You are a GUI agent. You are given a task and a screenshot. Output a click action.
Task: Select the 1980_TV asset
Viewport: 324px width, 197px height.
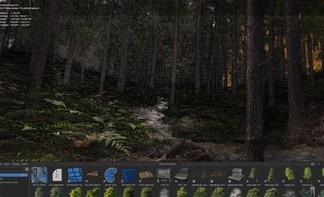(x=164, y=175)
